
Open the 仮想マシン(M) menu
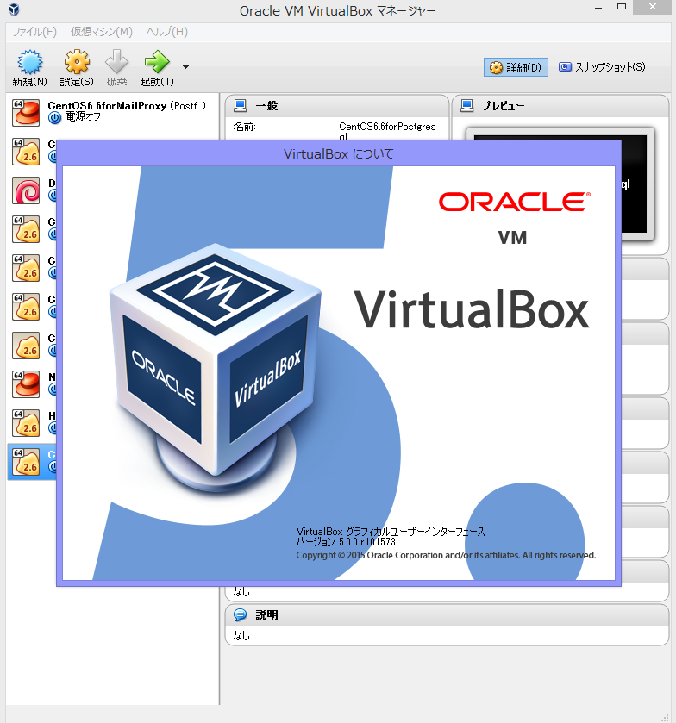pyautogui.click(x=102, y=32)
